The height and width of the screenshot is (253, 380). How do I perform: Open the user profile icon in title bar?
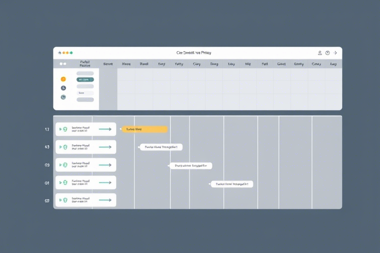click(320, 53)
